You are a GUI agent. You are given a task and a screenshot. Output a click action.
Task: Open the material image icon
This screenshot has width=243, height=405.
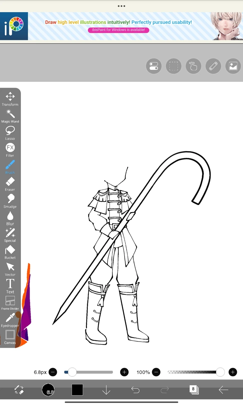coord(233,66)
